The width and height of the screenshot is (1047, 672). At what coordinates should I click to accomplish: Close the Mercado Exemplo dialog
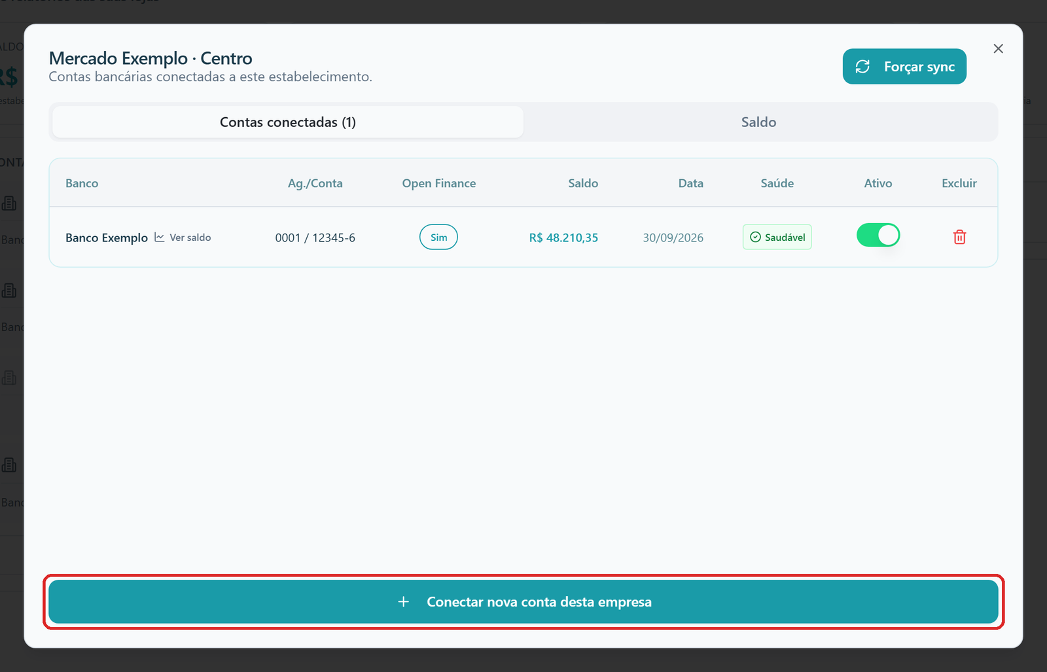coord(998,48)
